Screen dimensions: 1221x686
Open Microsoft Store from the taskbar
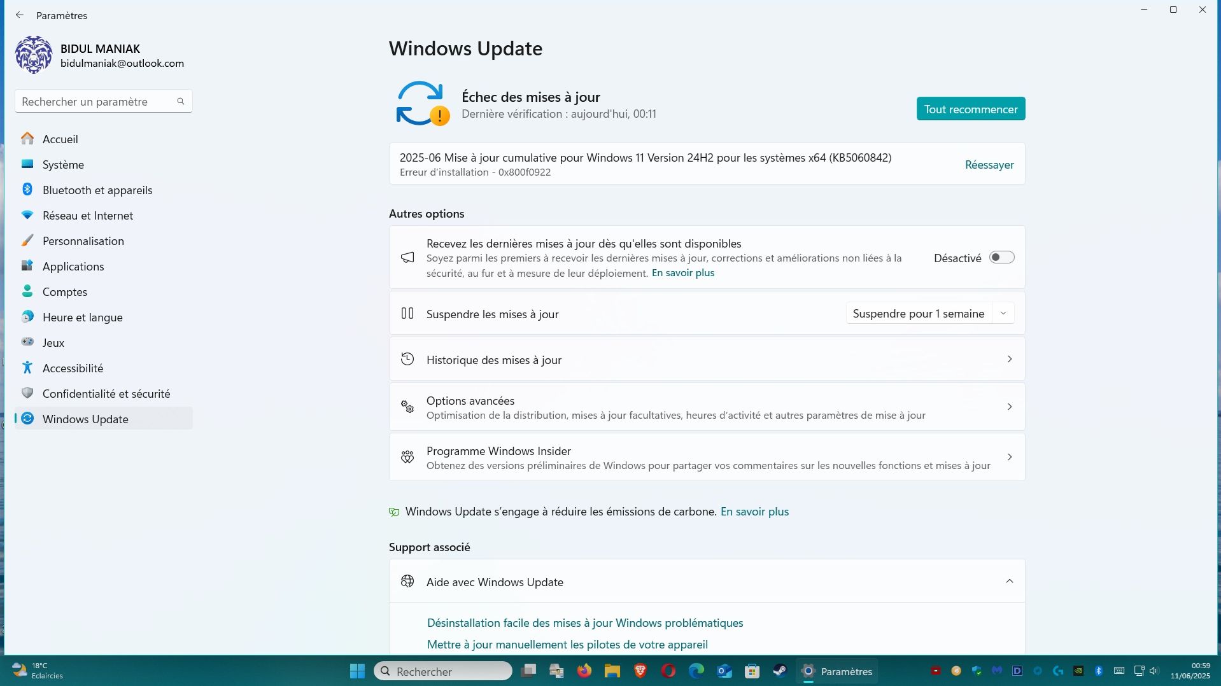(752, 671)
